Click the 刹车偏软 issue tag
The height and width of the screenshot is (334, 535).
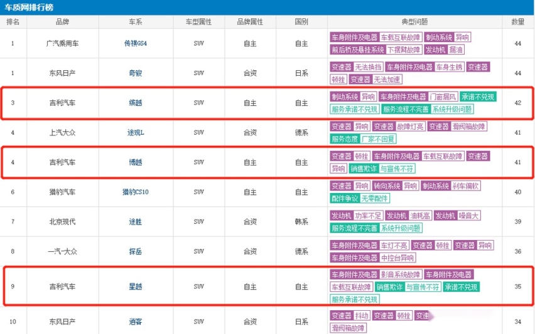[x=466, y=186]
